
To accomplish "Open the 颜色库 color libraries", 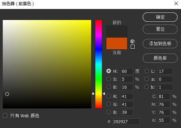I will pos(160,58).
